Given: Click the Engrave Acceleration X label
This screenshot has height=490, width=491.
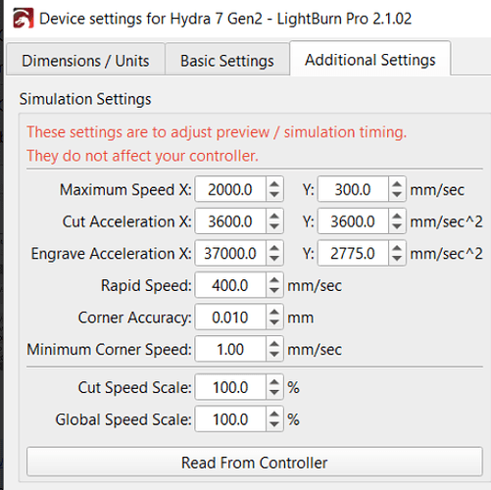Looking at the screenshot, I should (111, 254).
